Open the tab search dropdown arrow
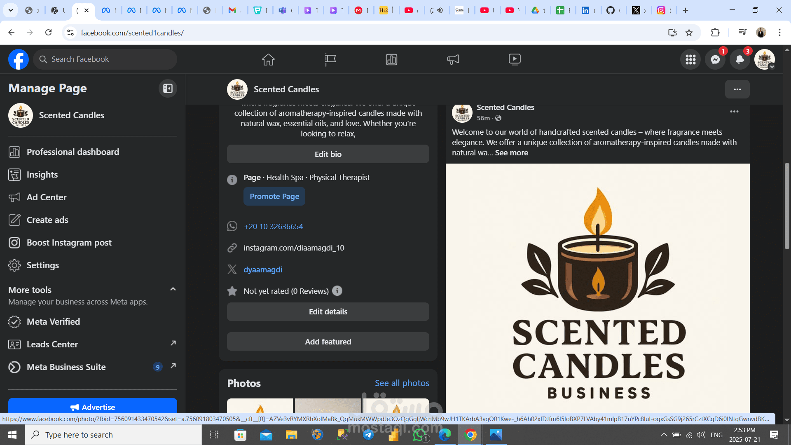The image size is (791, 445). coord(11,10)
